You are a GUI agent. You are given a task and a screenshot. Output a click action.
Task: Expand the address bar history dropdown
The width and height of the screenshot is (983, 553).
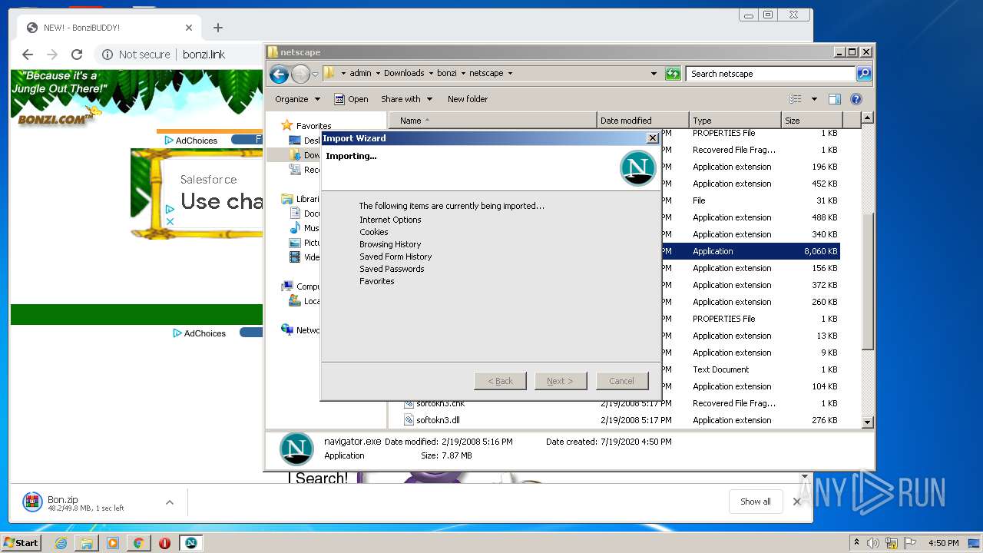tap(654, 74)
